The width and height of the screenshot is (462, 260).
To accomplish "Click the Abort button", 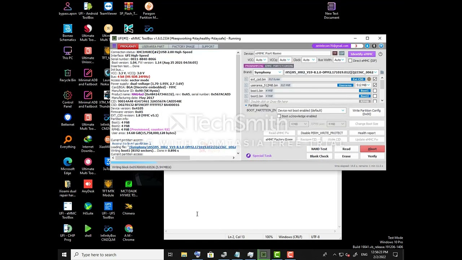I will click(x=372, y=149).
